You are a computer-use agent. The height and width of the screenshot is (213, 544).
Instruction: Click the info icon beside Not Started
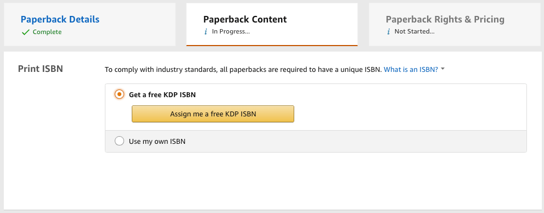388,32
